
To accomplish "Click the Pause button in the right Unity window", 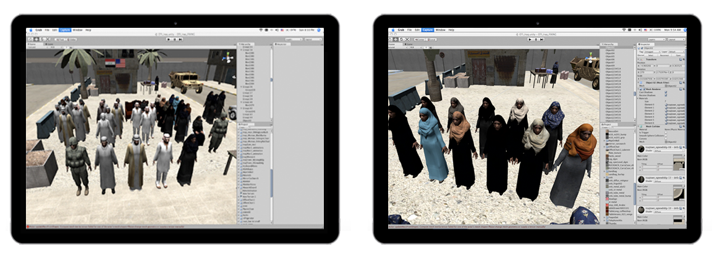I will pos(535,39).
